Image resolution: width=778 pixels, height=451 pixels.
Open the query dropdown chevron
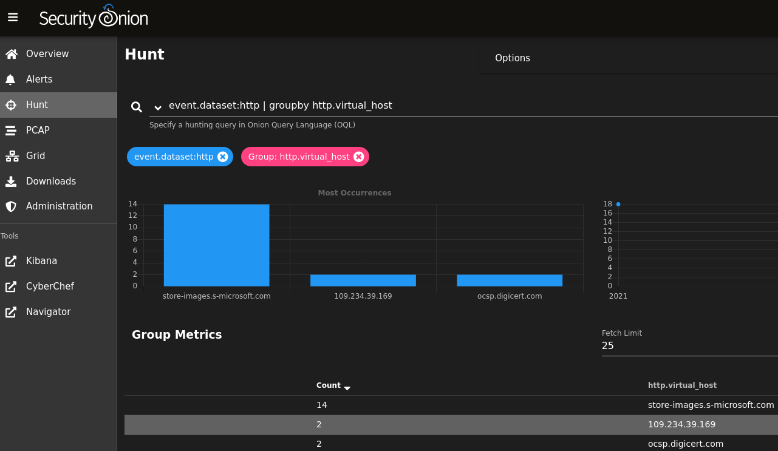click(158, 107)
